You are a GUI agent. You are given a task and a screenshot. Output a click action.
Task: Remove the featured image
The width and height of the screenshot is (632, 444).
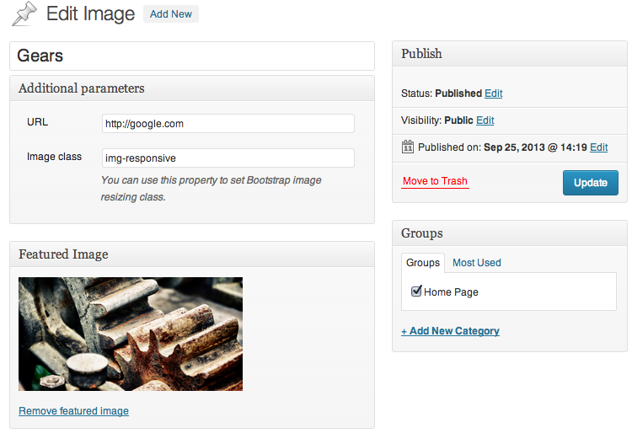point(73,411)
